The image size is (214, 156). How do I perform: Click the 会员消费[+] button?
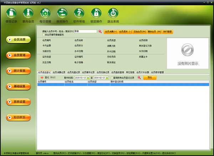[111, 31]
